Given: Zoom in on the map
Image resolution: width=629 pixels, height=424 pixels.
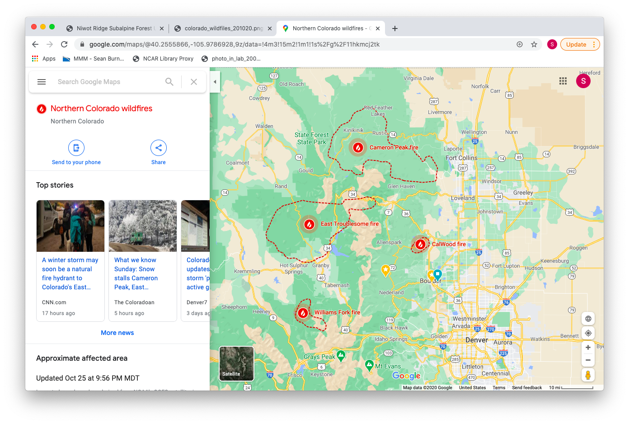Looking at the screenshot, I should [x=588, y=348].
